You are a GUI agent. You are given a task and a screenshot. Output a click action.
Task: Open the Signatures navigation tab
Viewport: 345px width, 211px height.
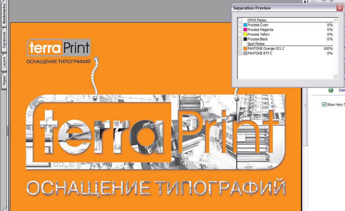(4, 40)
